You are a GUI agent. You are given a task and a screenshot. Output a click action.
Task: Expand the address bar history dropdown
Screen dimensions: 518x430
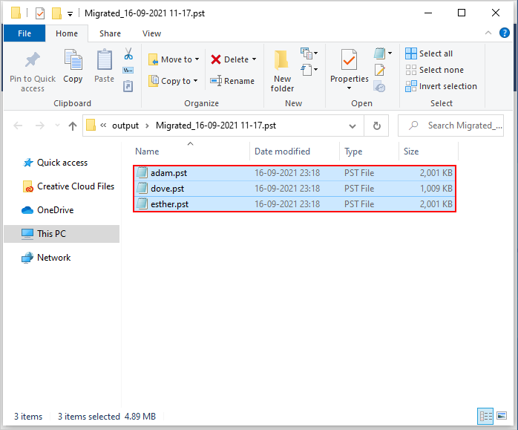[353, 126]
